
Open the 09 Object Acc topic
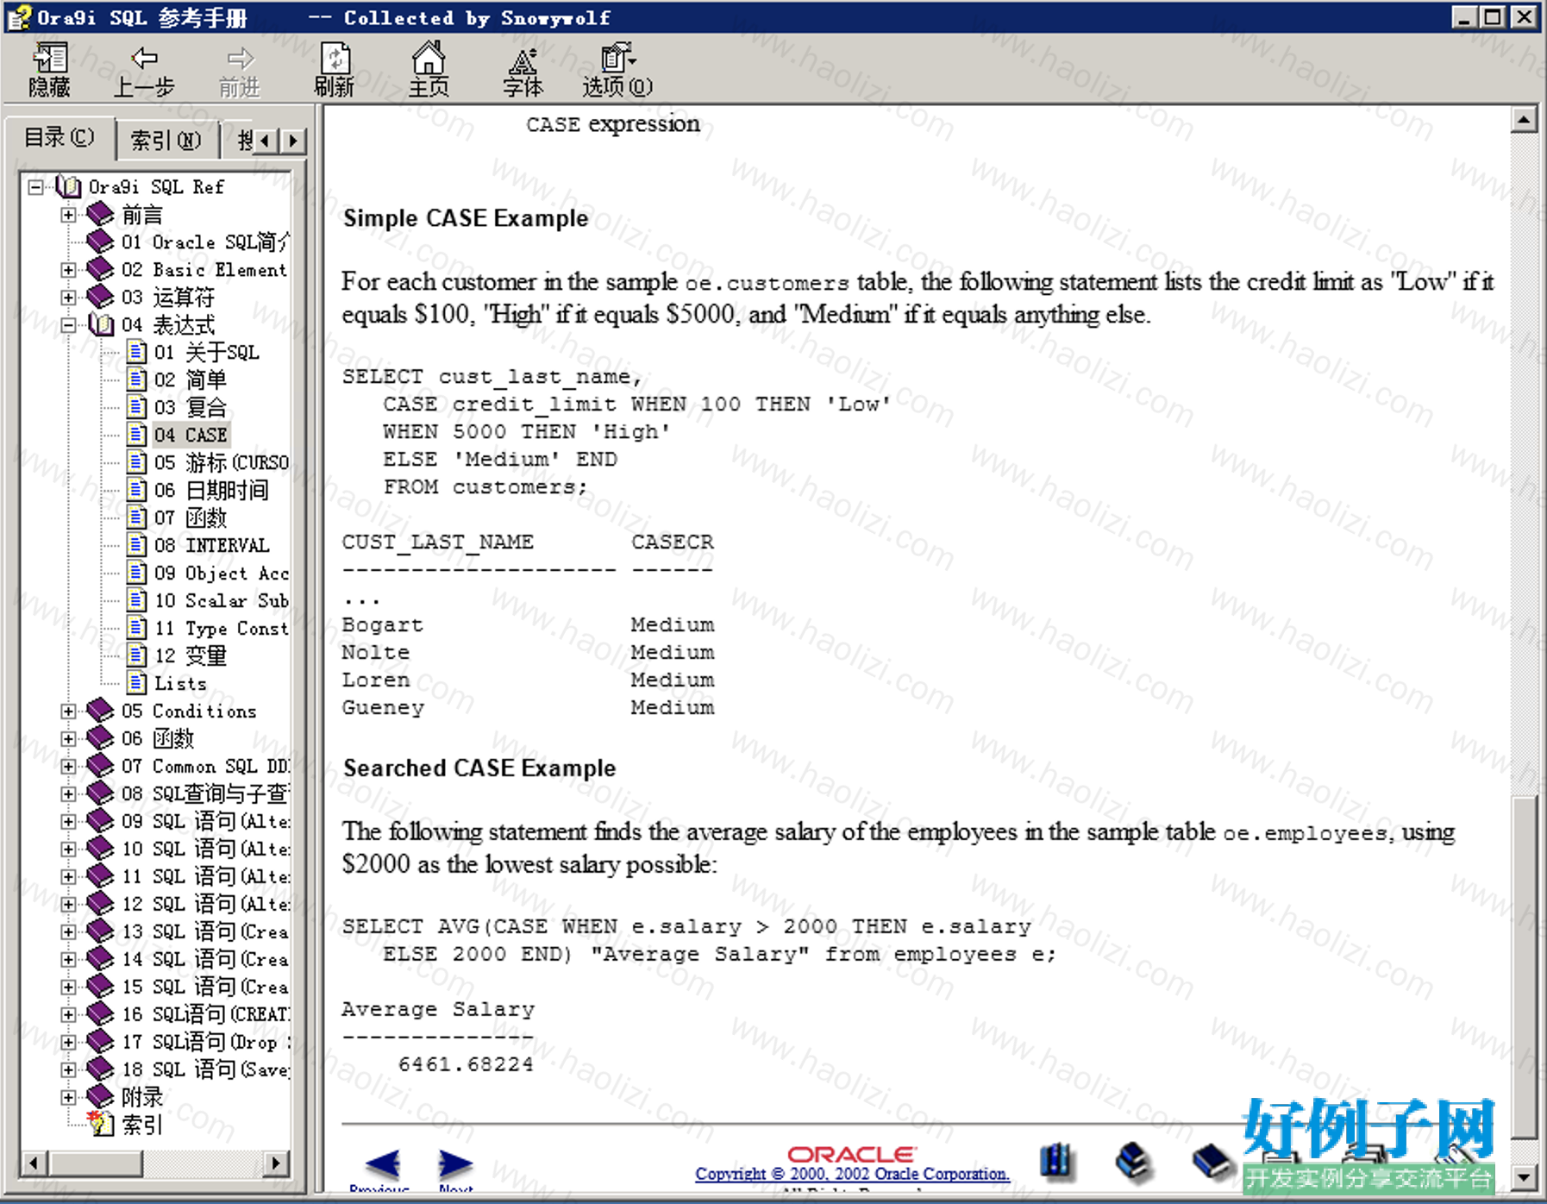click(x=222, y=574)
